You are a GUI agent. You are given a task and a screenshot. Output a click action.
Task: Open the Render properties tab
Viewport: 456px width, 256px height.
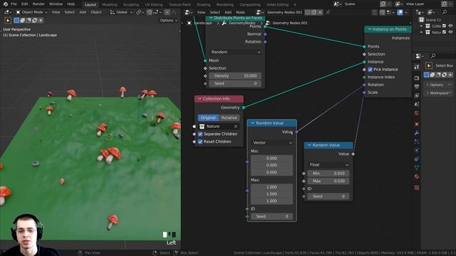[416, 78]
